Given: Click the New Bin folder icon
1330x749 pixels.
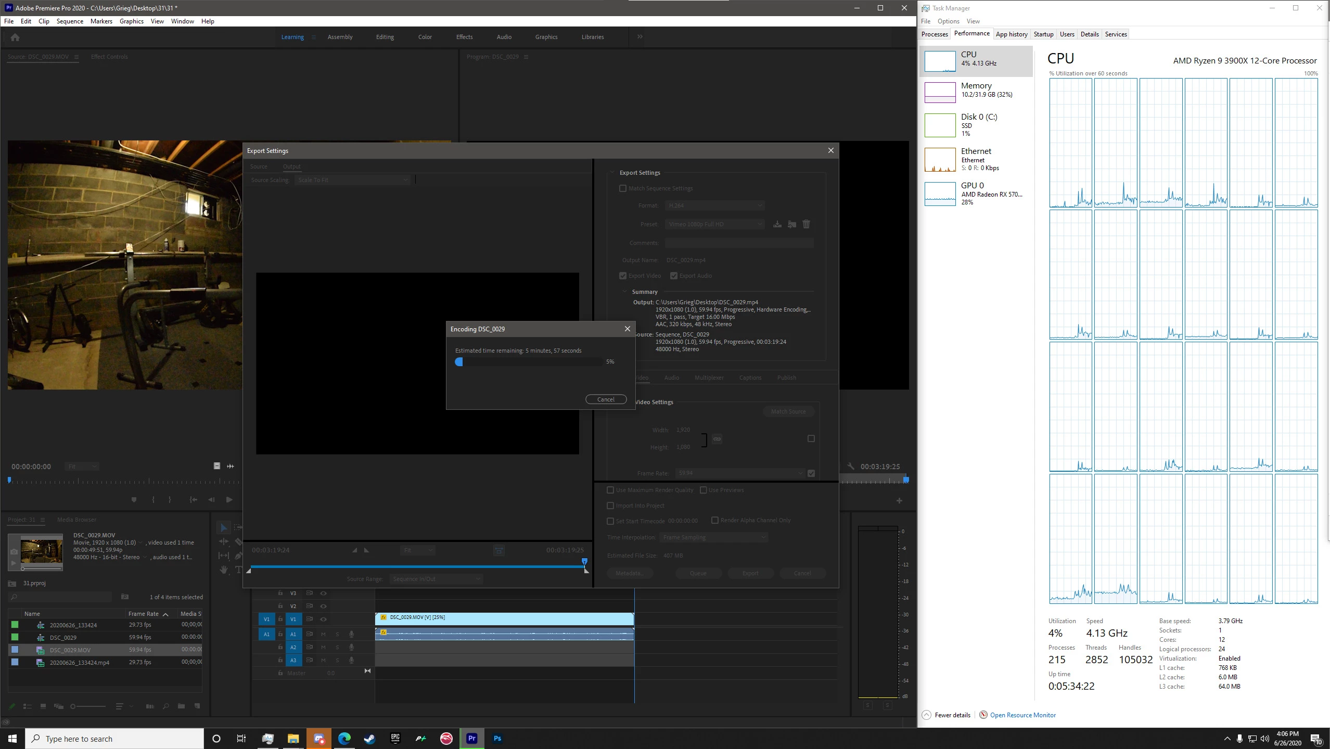Looking at the screenshot, I should pyautogui.click(x=181, y=706).
